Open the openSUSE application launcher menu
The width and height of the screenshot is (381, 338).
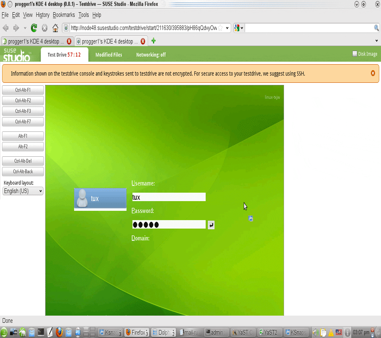coord(4,332)
